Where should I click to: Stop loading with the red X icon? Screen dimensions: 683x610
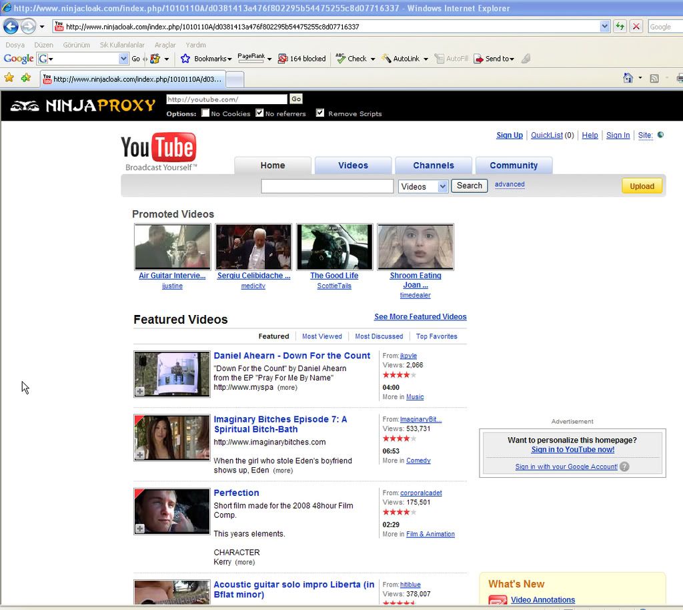[636, 26]
